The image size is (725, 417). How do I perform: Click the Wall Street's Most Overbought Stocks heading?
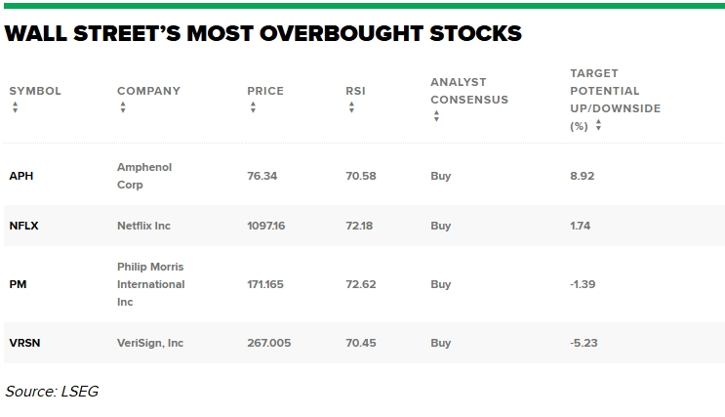(262, 34)
